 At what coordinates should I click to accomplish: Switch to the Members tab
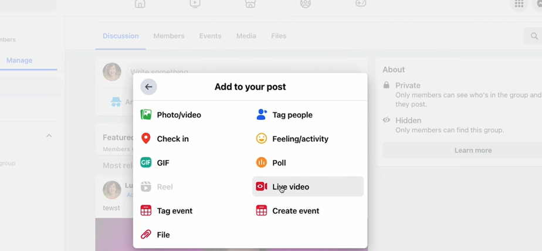pos(169,36)
